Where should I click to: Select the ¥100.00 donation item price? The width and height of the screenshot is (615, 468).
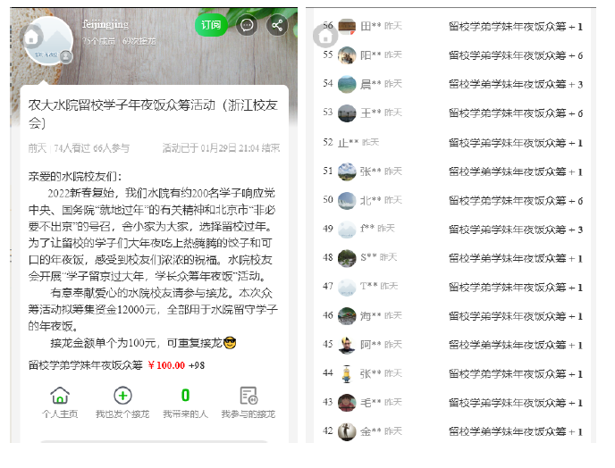click(166, 365)
